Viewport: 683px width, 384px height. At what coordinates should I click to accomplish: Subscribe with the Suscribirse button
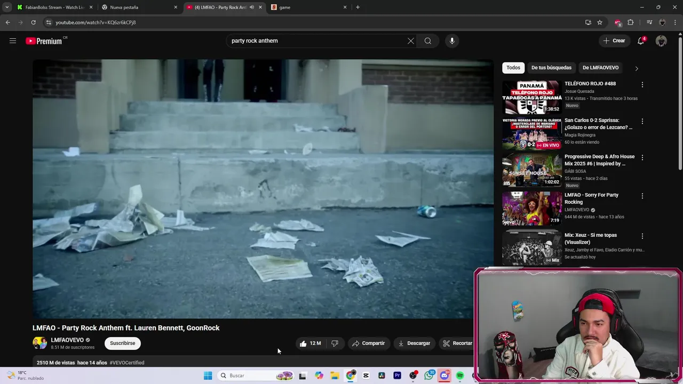tap(123, 343)
